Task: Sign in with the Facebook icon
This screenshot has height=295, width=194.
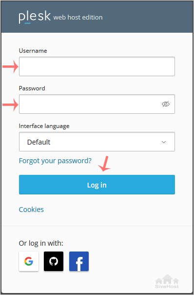Action: (x=79, y=261)
